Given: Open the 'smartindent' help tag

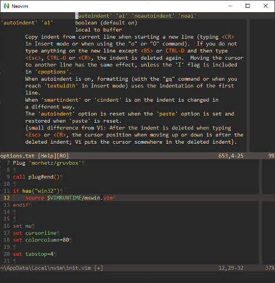Looking at the screenshot, I should 61,100.
